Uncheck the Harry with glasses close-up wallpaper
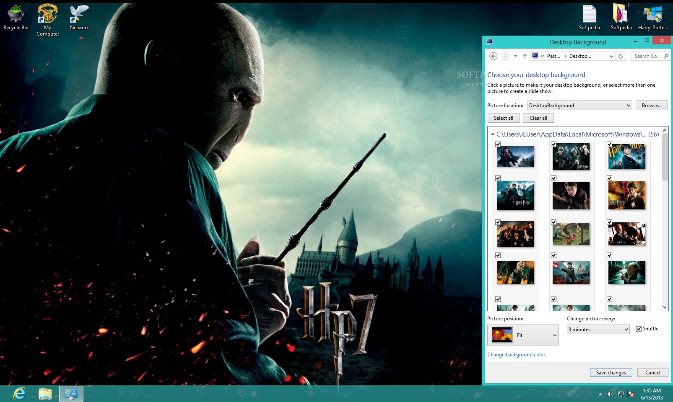 553,178
